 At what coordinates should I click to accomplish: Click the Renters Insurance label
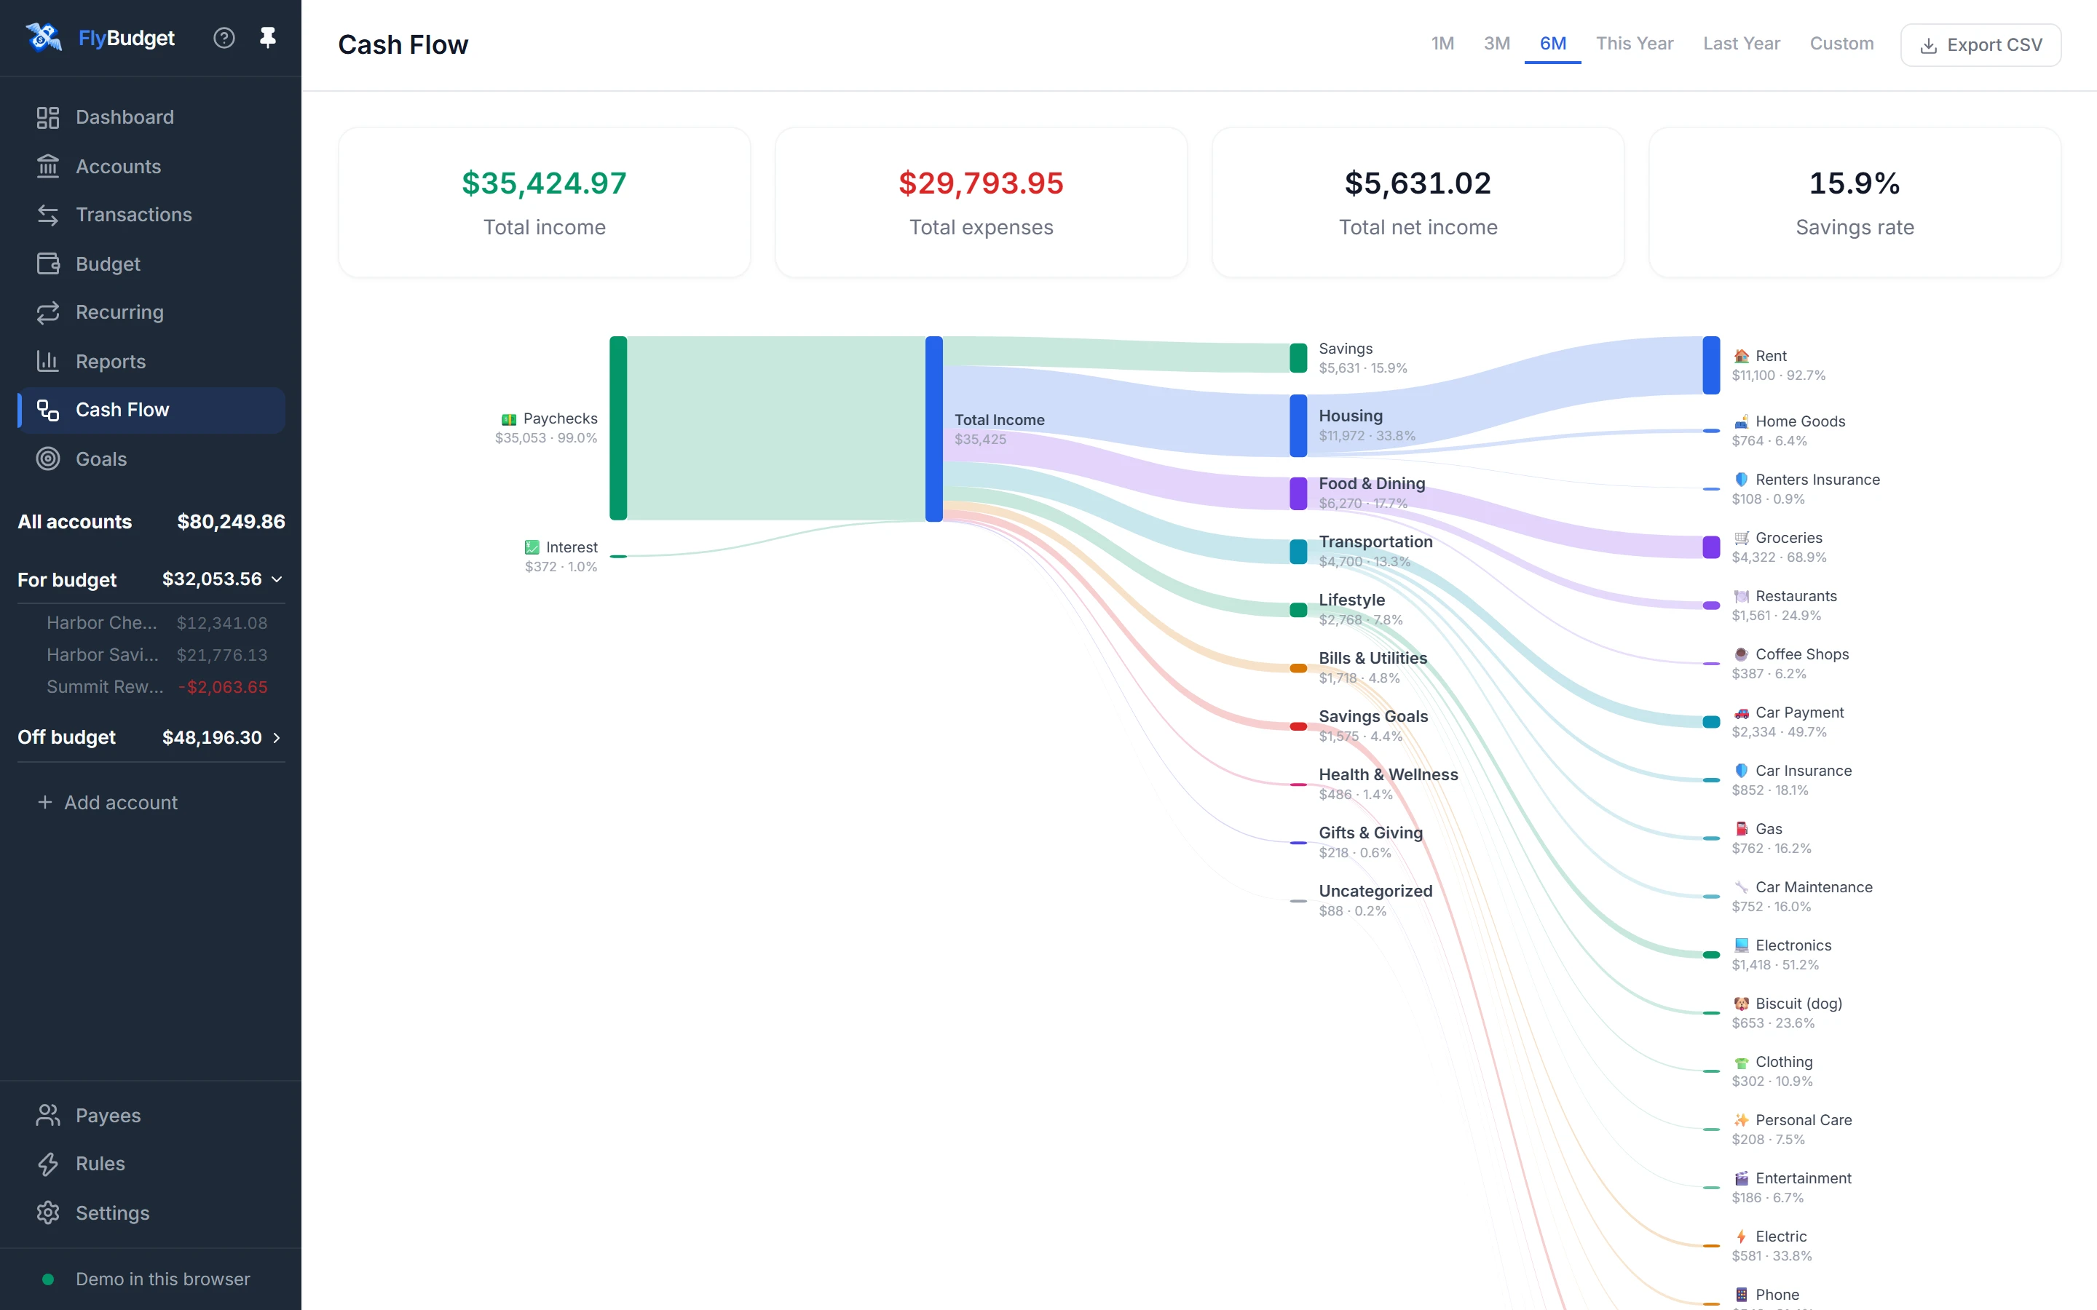(1817, 480)
